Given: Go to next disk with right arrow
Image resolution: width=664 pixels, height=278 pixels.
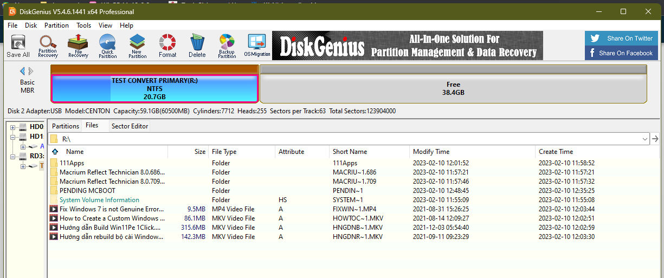Looking at the screenshot, I should tap(31, 71).
